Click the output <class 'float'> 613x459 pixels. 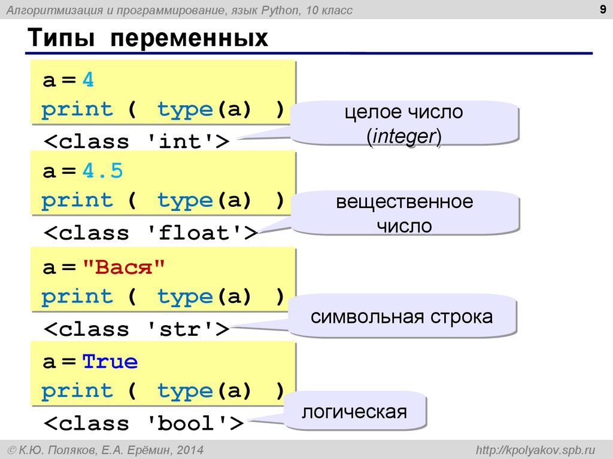(x=150, y=232)
